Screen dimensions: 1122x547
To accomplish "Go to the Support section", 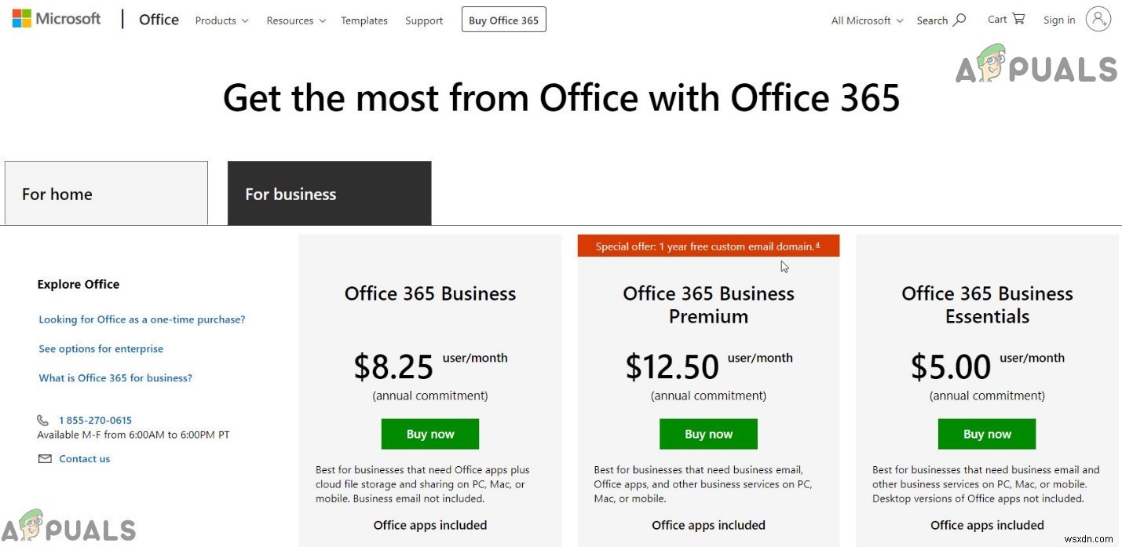I will point(423,20).
